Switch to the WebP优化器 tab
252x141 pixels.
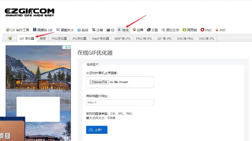pyautogui.click(x=100, y=38)
